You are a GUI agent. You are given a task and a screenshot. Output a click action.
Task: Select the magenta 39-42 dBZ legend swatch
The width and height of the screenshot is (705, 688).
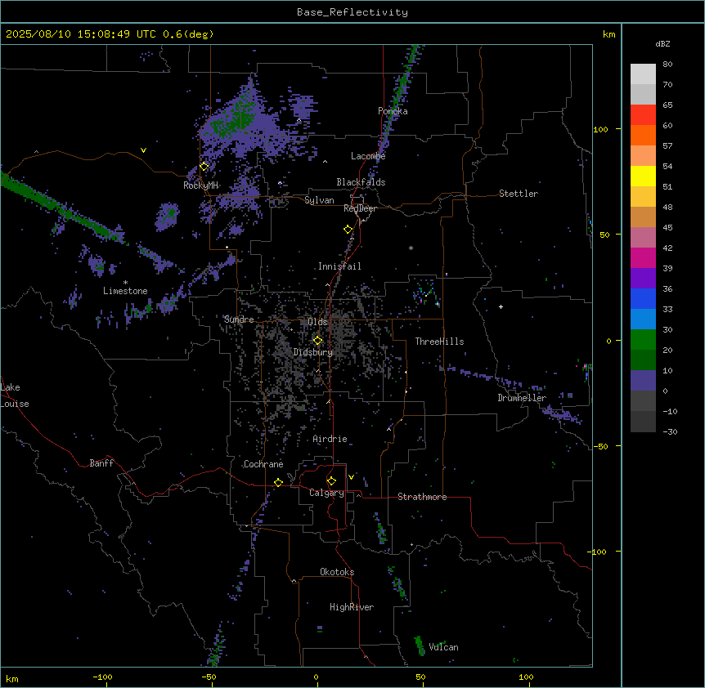[x=643, y=257]
